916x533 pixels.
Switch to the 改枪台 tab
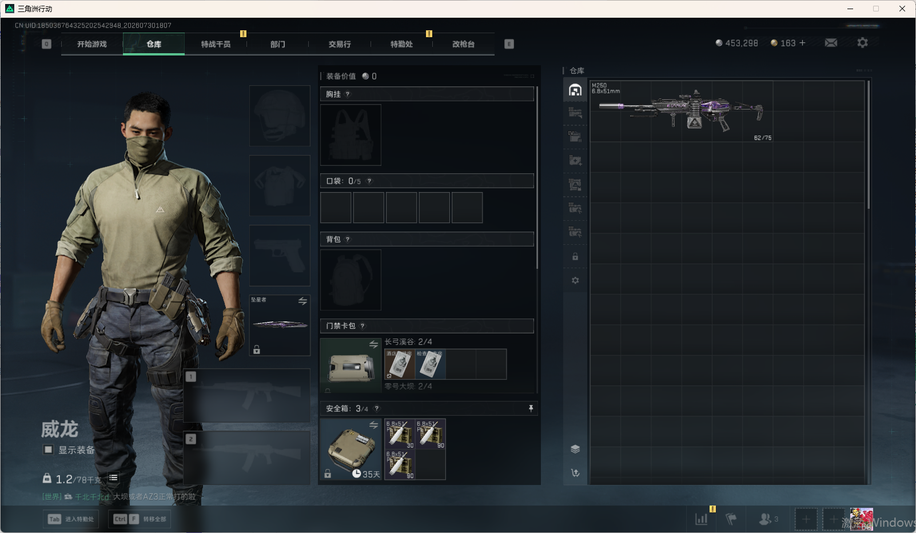(463, 44)
